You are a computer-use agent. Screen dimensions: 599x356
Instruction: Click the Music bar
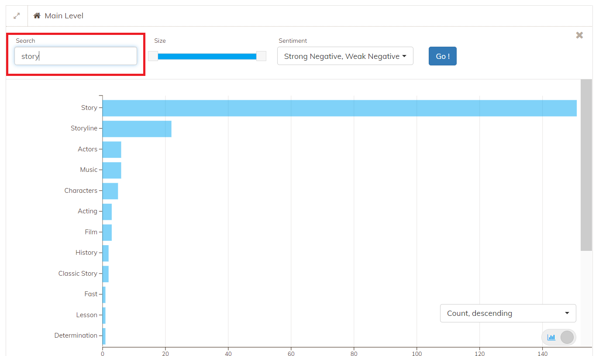112,170
